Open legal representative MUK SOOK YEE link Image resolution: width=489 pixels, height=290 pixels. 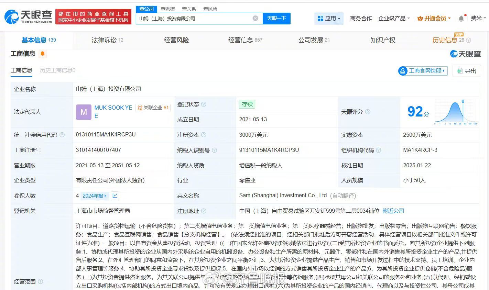pyautogui.click(x=113, y=112)
